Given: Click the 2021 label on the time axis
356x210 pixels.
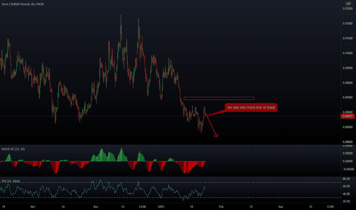Looking at the screenshot, I should 161,207.
